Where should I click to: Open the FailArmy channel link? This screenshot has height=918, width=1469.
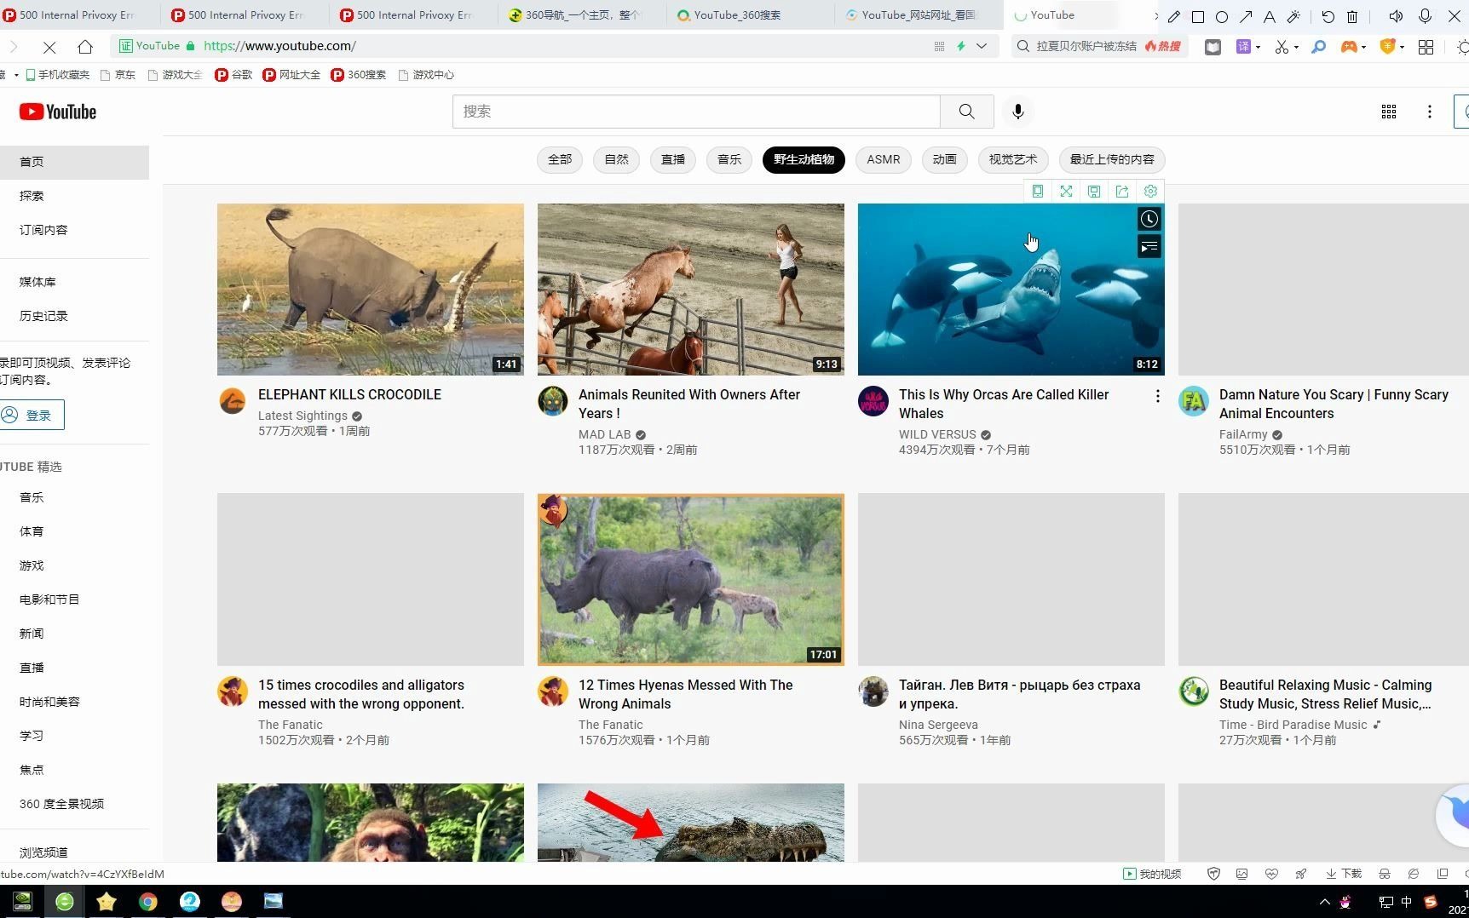[1243, 434]
